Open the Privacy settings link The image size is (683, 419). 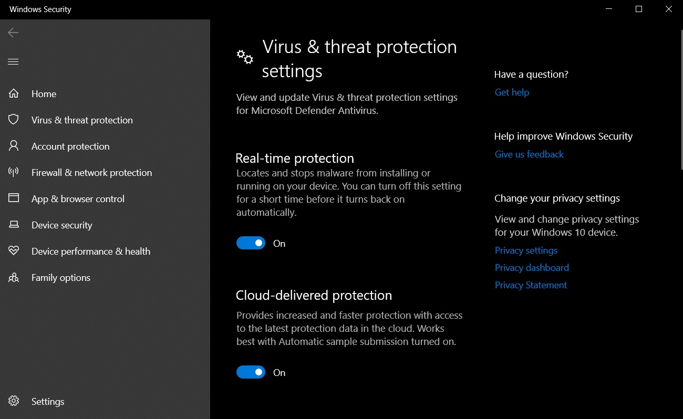526,250
